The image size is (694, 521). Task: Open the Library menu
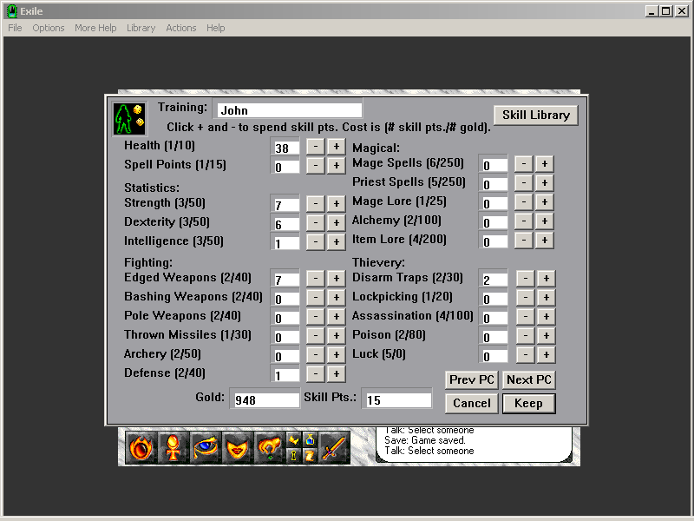point(141,28)
